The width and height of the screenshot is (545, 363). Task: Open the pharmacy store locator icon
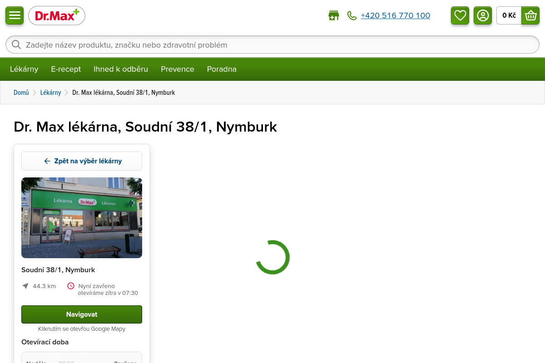(x=334, y=15)
